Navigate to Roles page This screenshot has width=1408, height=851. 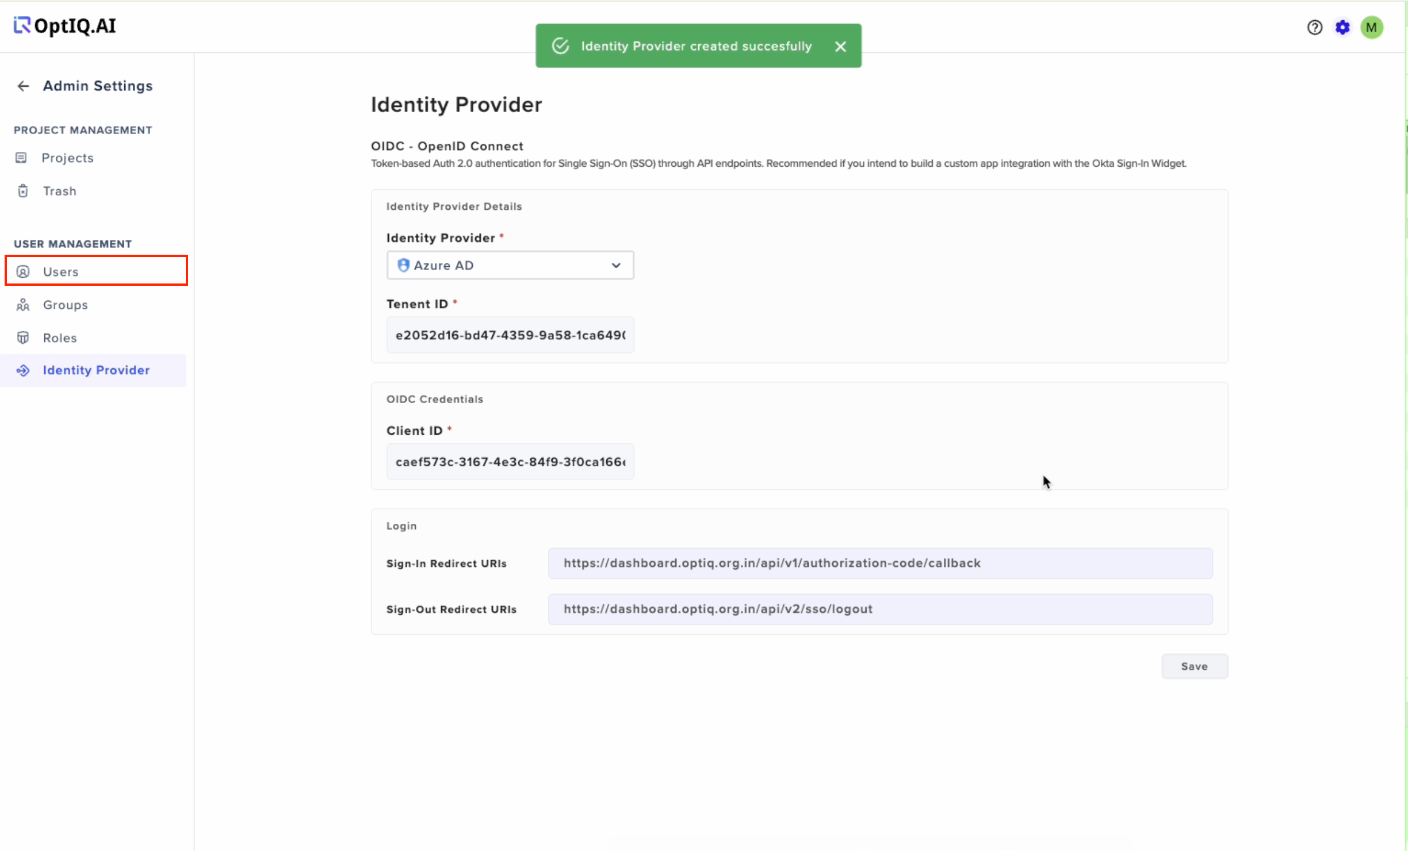[x=60, y=338]
